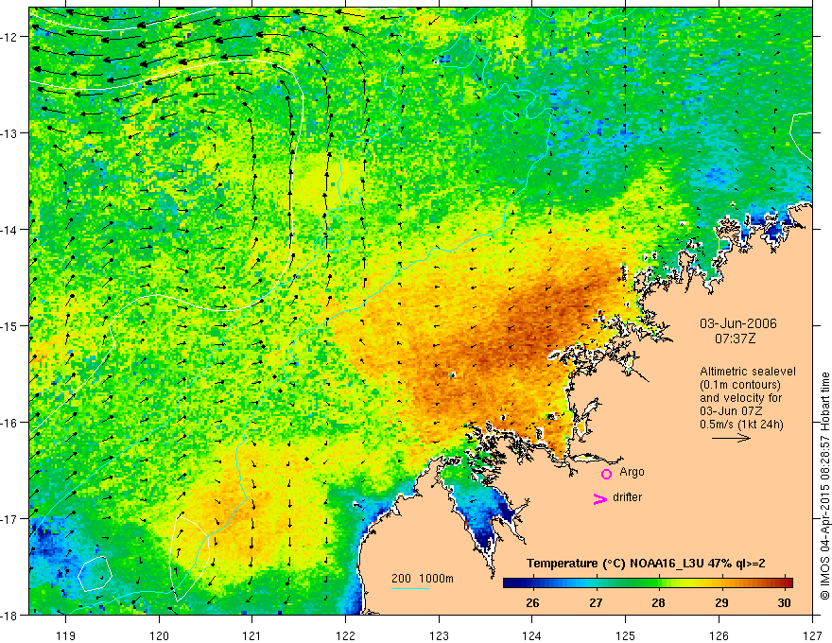
Task: Click the cyan 200 1000m isobath legend line
Action: (x=410, y=588)
